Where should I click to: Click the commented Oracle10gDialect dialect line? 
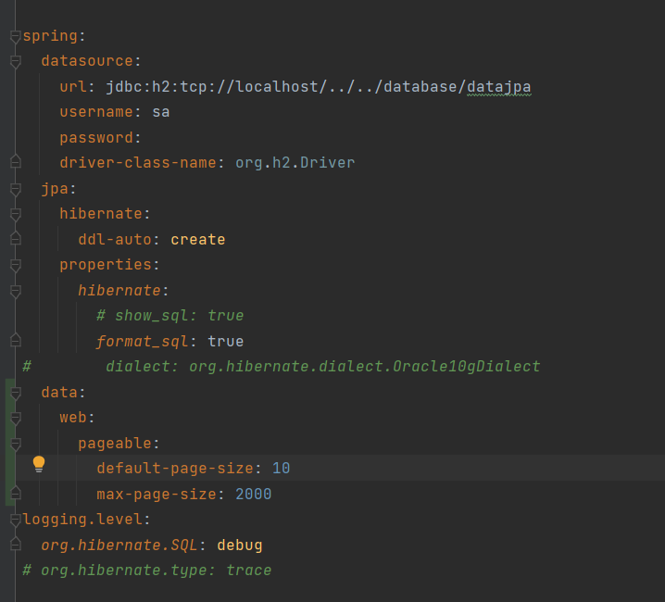tap(282, 367)
